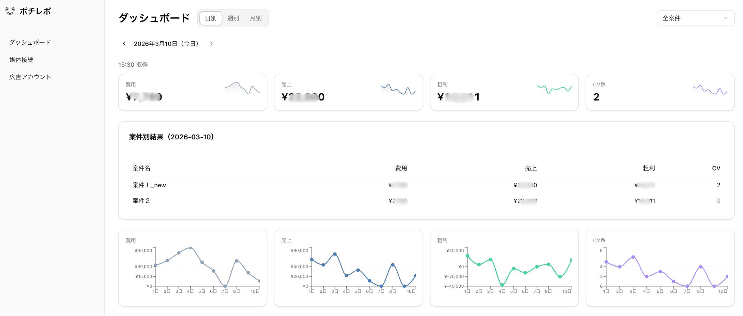
Task: Expand dropdown via chevron next to 全案件
Action: [x=725, y=18]
